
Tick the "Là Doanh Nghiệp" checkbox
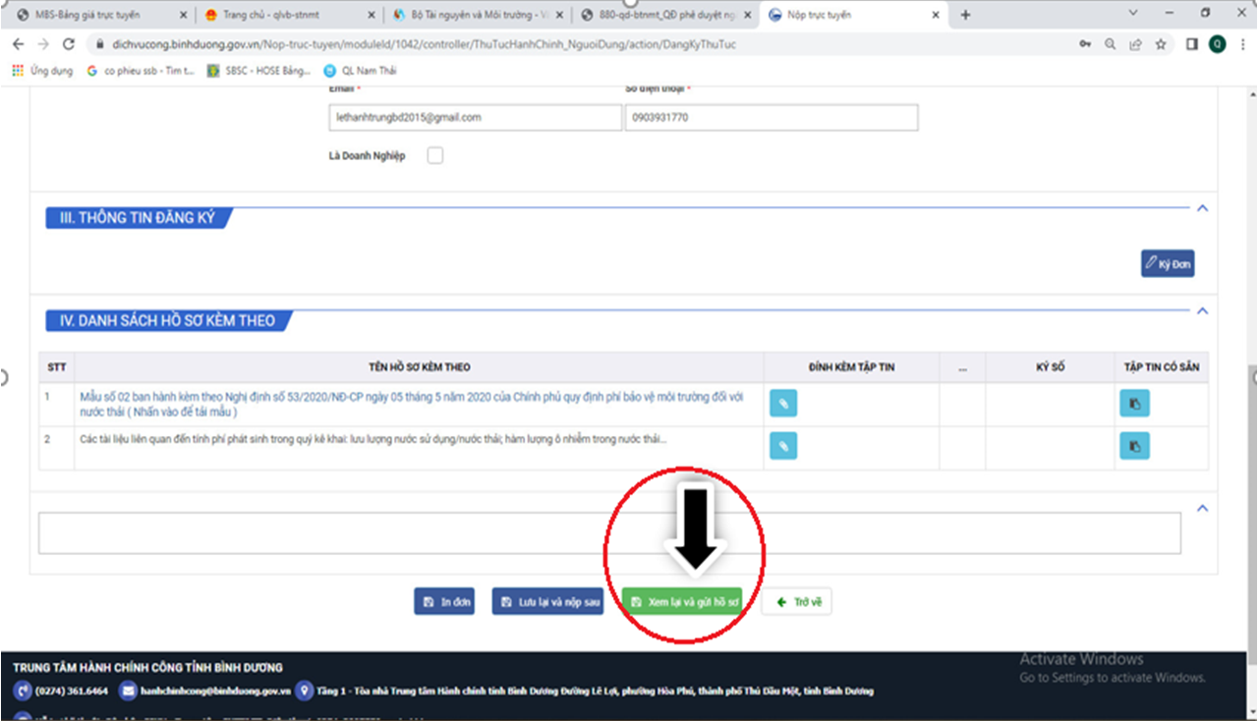434,155
